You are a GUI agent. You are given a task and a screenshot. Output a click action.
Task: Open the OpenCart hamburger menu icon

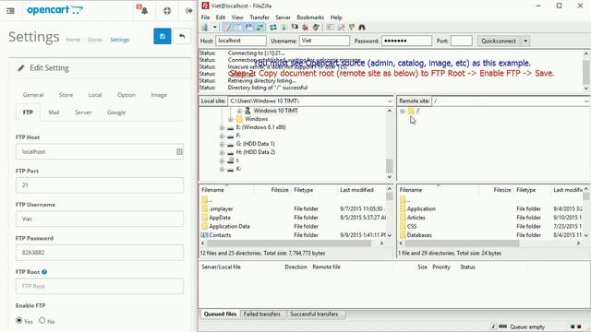click(x=10, y=11)
